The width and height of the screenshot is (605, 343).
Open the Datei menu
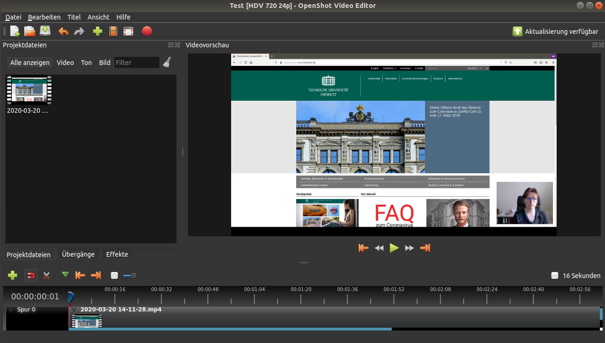pos(13,17)
